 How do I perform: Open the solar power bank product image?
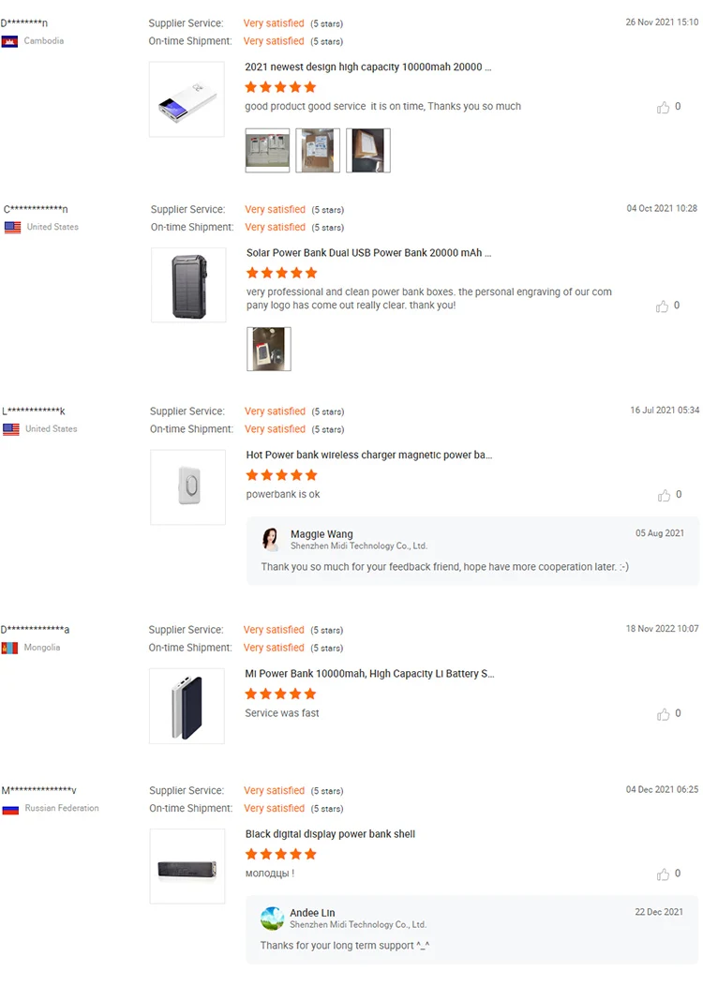tap(188, 285)
